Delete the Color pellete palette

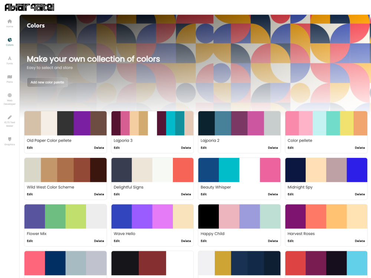tap(360, 148)
